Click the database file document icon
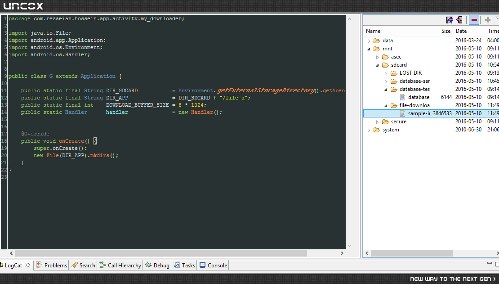499x284 pixels. 403,97
